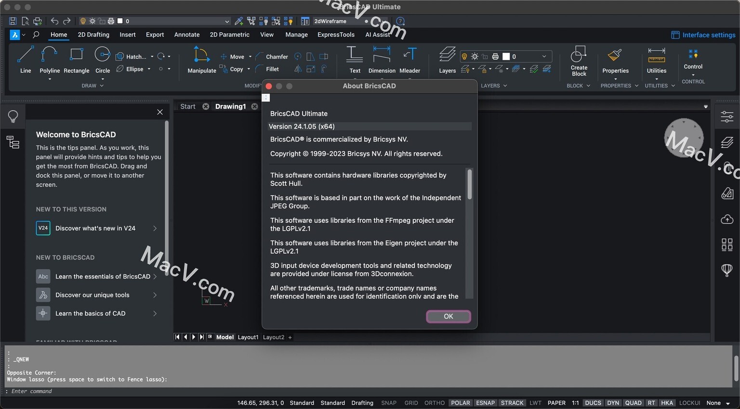Viewport: 740px width, 409px height.
Task: Switch to the ExpressTools tab
Action: pyautogui.click(x=336, y=35)
